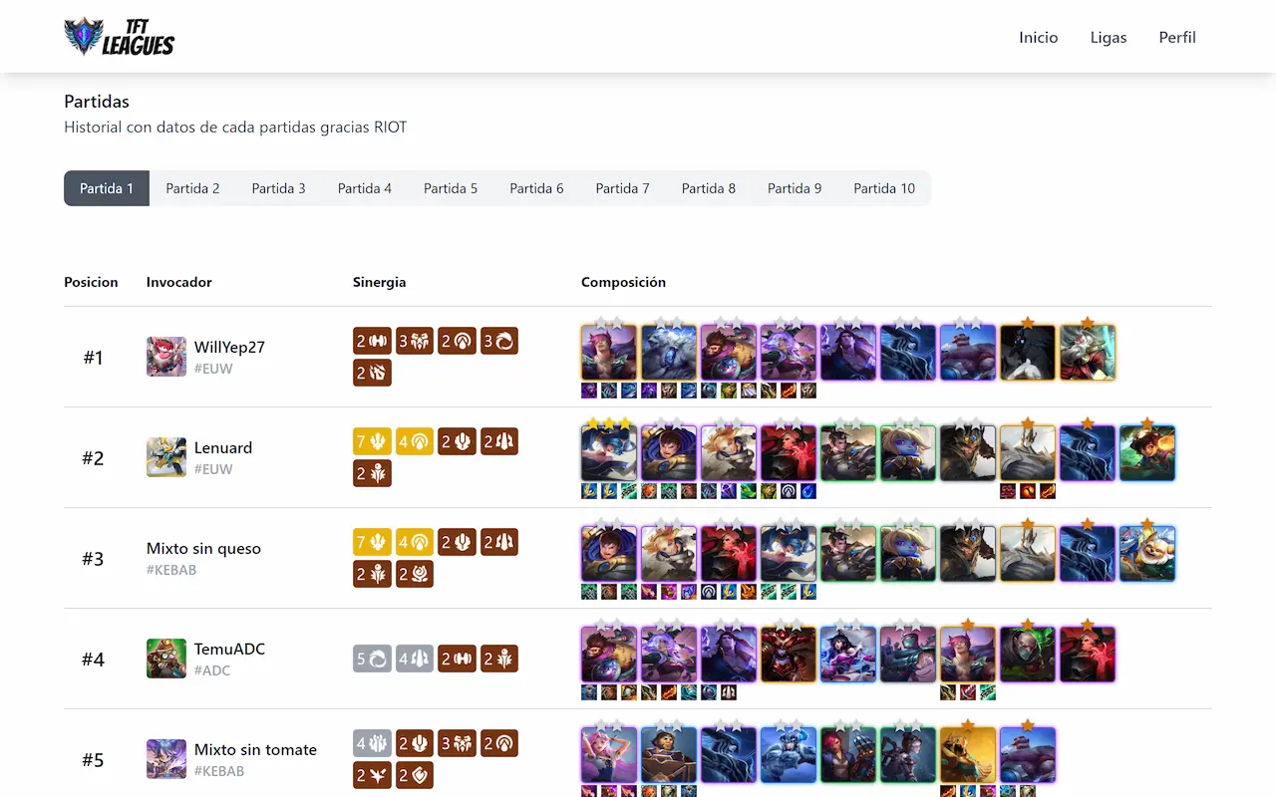Open the Partida 7 tab
The width and height of the screenshot is (1276, 797).
(x=622, y=188)
